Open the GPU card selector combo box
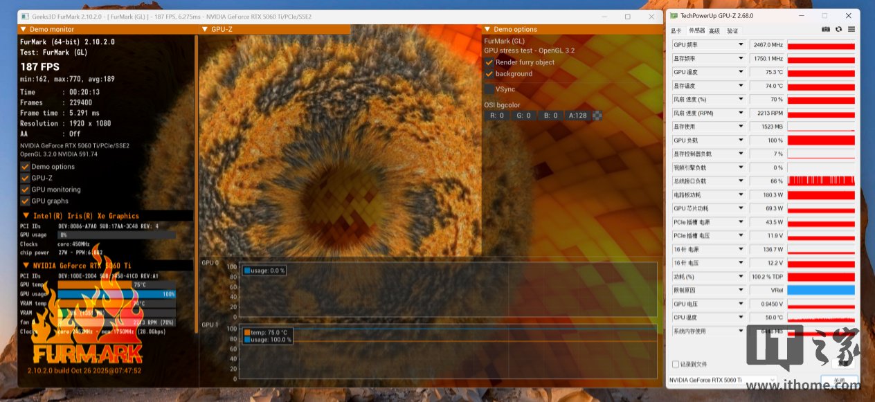This screenshot has height=402, width=875. pyautogui.click(x=721, y=381)
